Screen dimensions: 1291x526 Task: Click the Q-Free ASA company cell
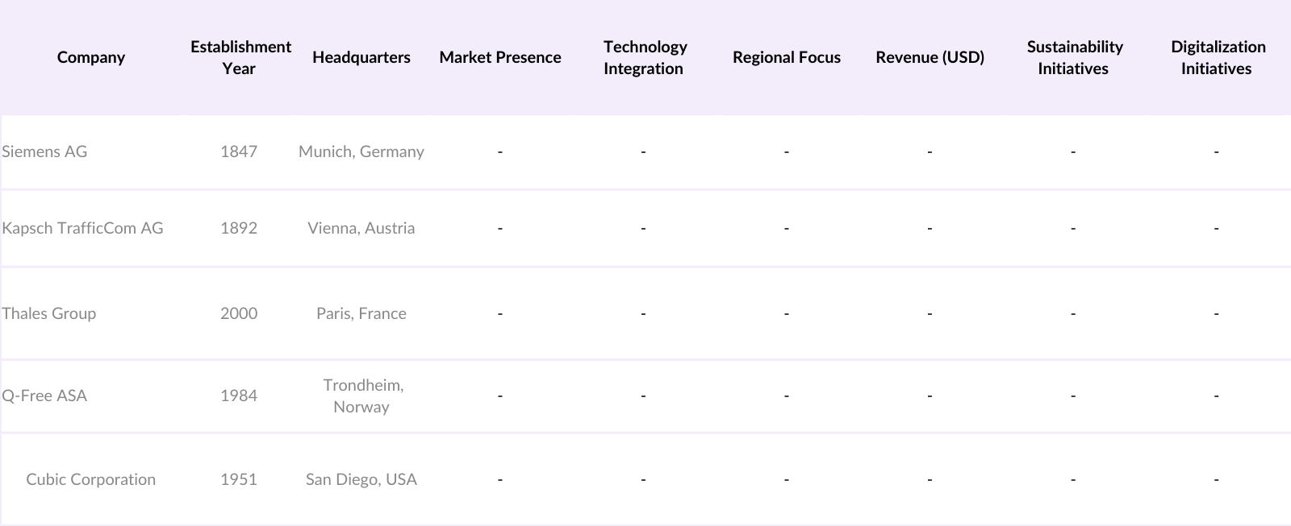click(44, 396)
